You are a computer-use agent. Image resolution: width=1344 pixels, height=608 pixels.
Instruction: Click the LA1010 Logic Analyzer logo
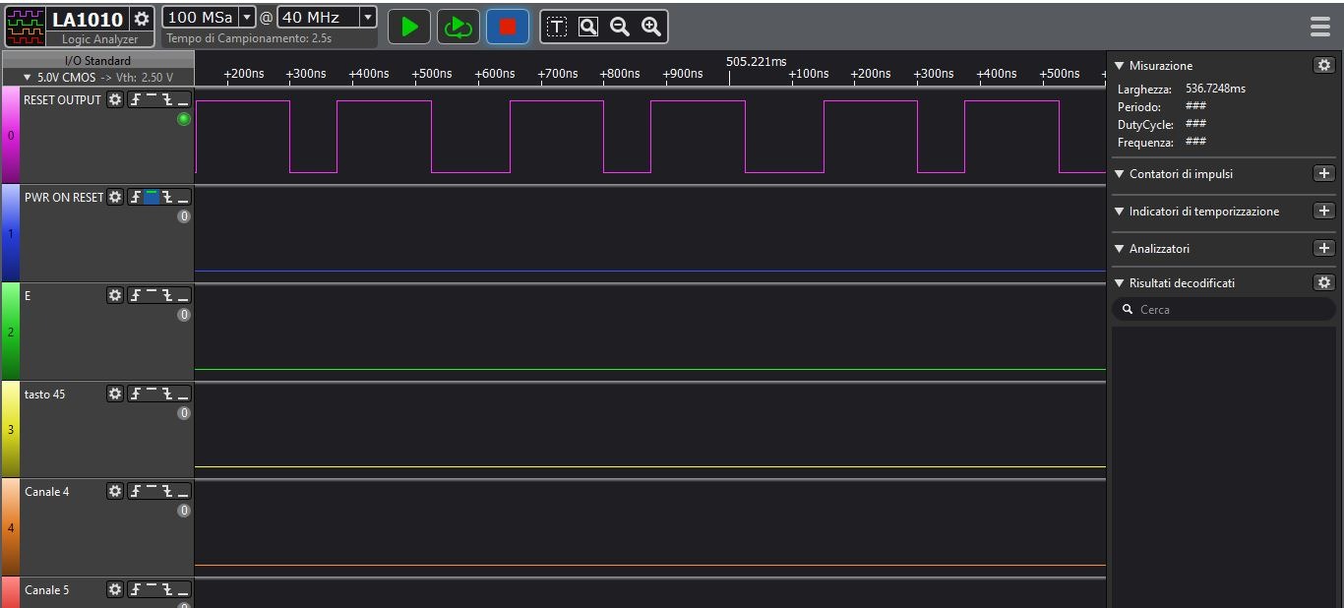pyautogui.click(x=25, y=28)
